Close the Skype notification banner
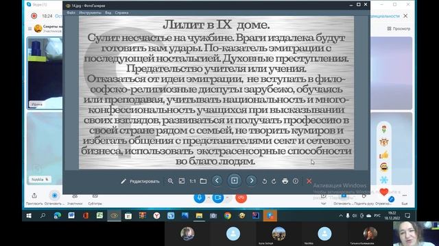This screenshot has height=246, width=439. tap(405, 16)
